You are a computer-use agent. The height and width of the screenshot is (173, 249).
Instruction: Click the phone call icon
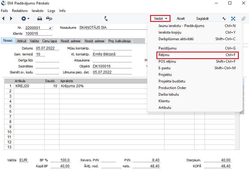click(x=106, y=19)
